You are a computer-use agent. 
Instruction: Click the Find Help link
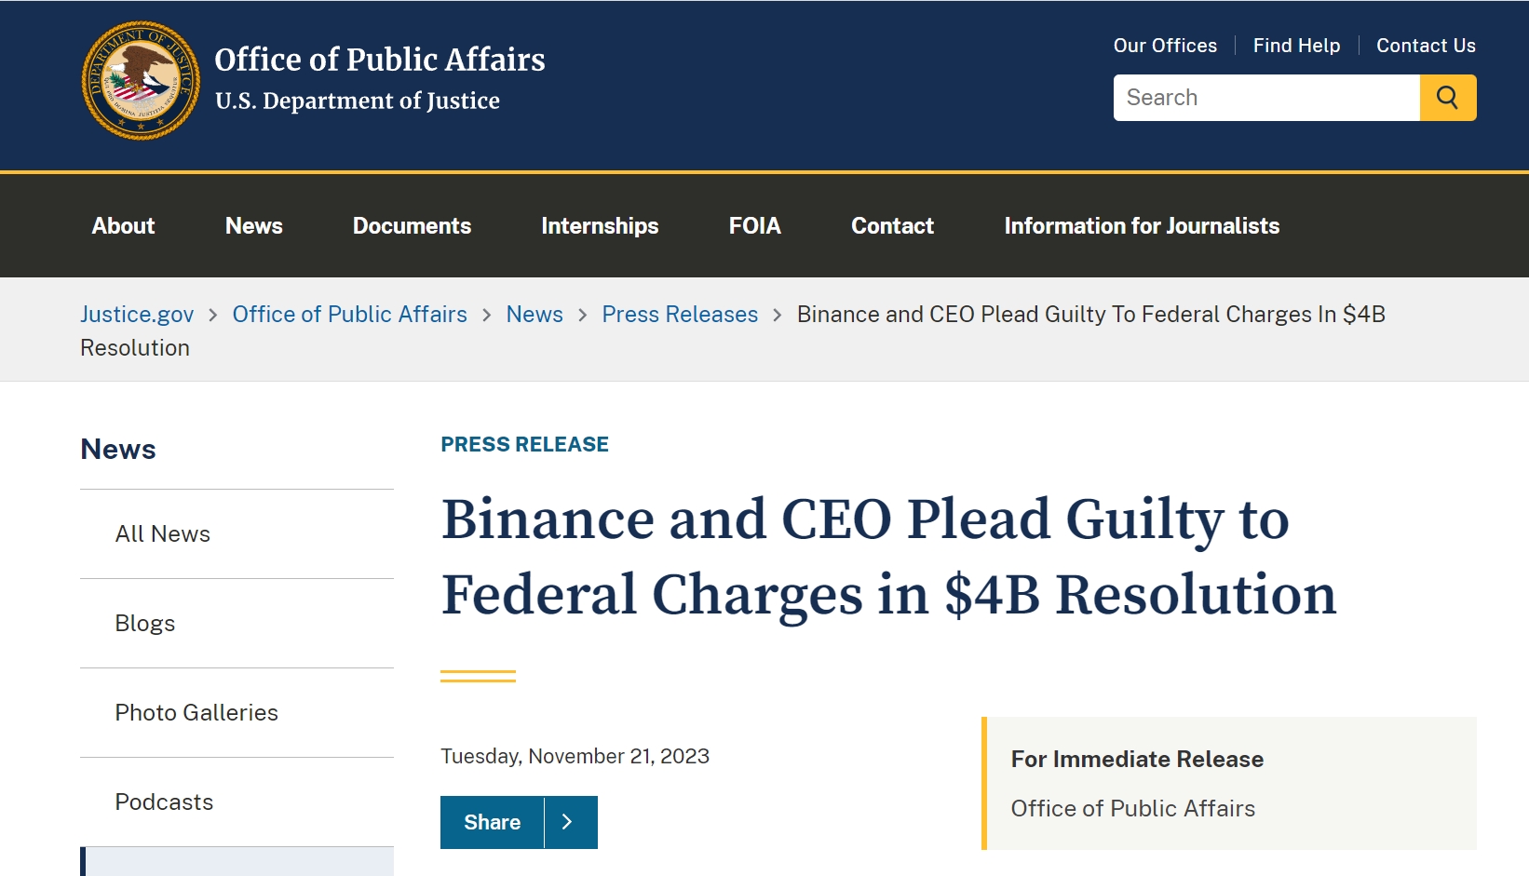click(1296, 46)
